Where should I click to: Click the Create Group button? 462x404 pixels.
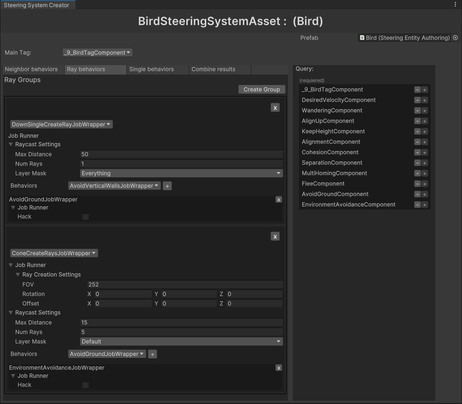point(261,89)
